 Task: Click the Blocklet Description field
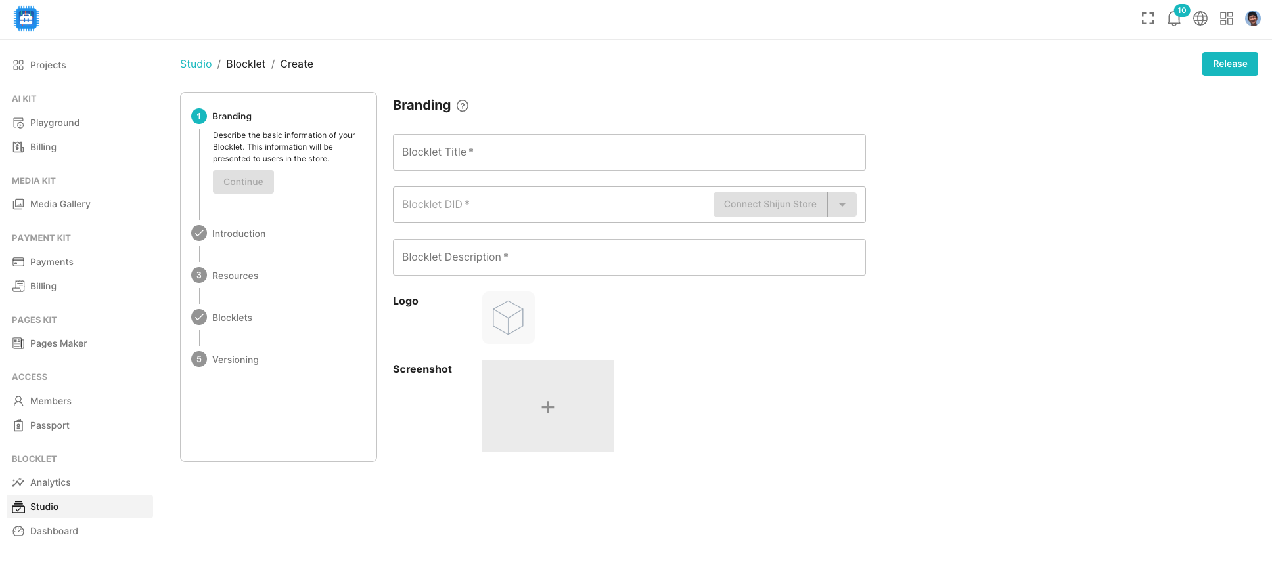pyautogui.click(x=629, y=257)
